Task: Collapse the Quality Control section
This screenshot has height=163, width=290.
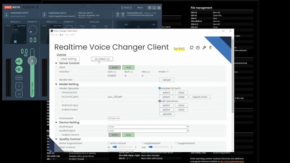Action: [56, 139]
